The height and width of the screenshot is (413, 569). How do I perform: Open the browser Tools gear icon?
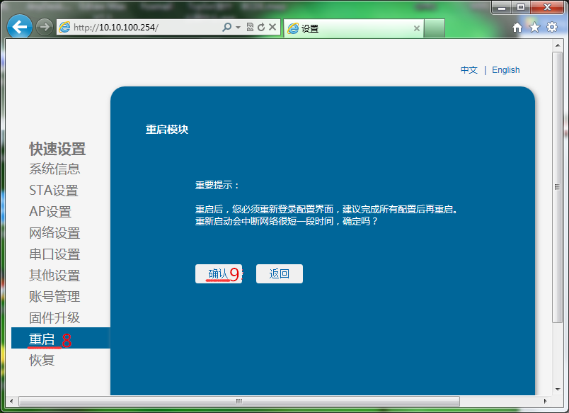click(x=552, y=28)
